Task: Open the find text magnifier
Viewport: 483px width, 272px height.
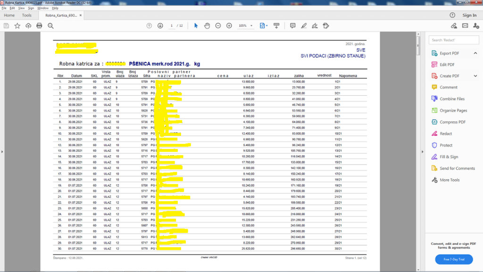Action: [x=50, y=26]
